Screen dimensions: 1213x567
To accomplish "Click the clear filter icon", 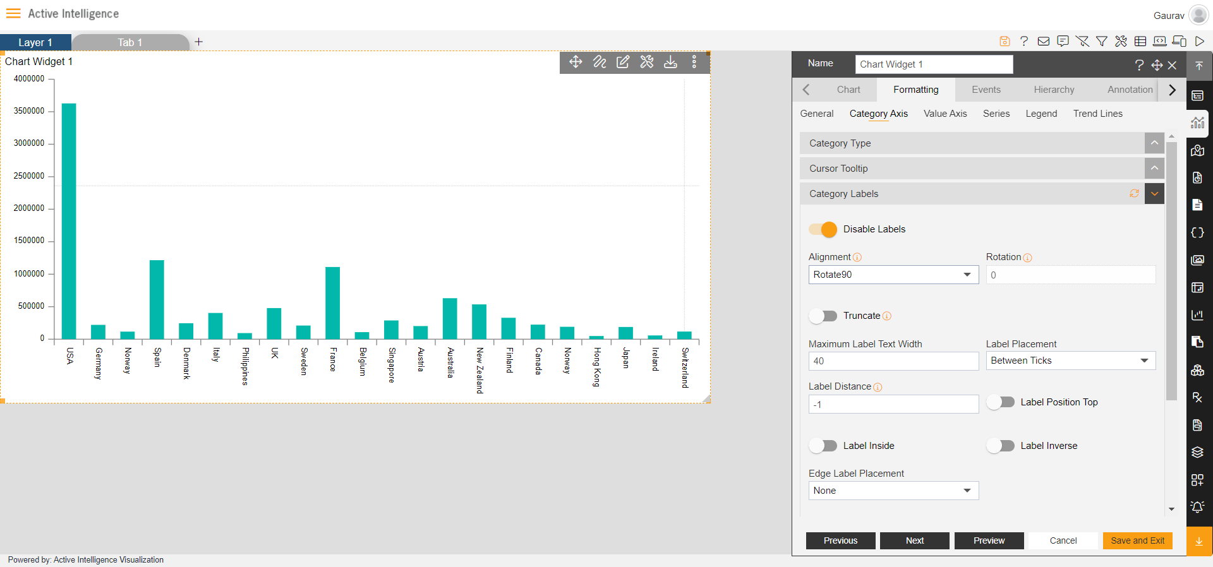I will point(1082,41).
